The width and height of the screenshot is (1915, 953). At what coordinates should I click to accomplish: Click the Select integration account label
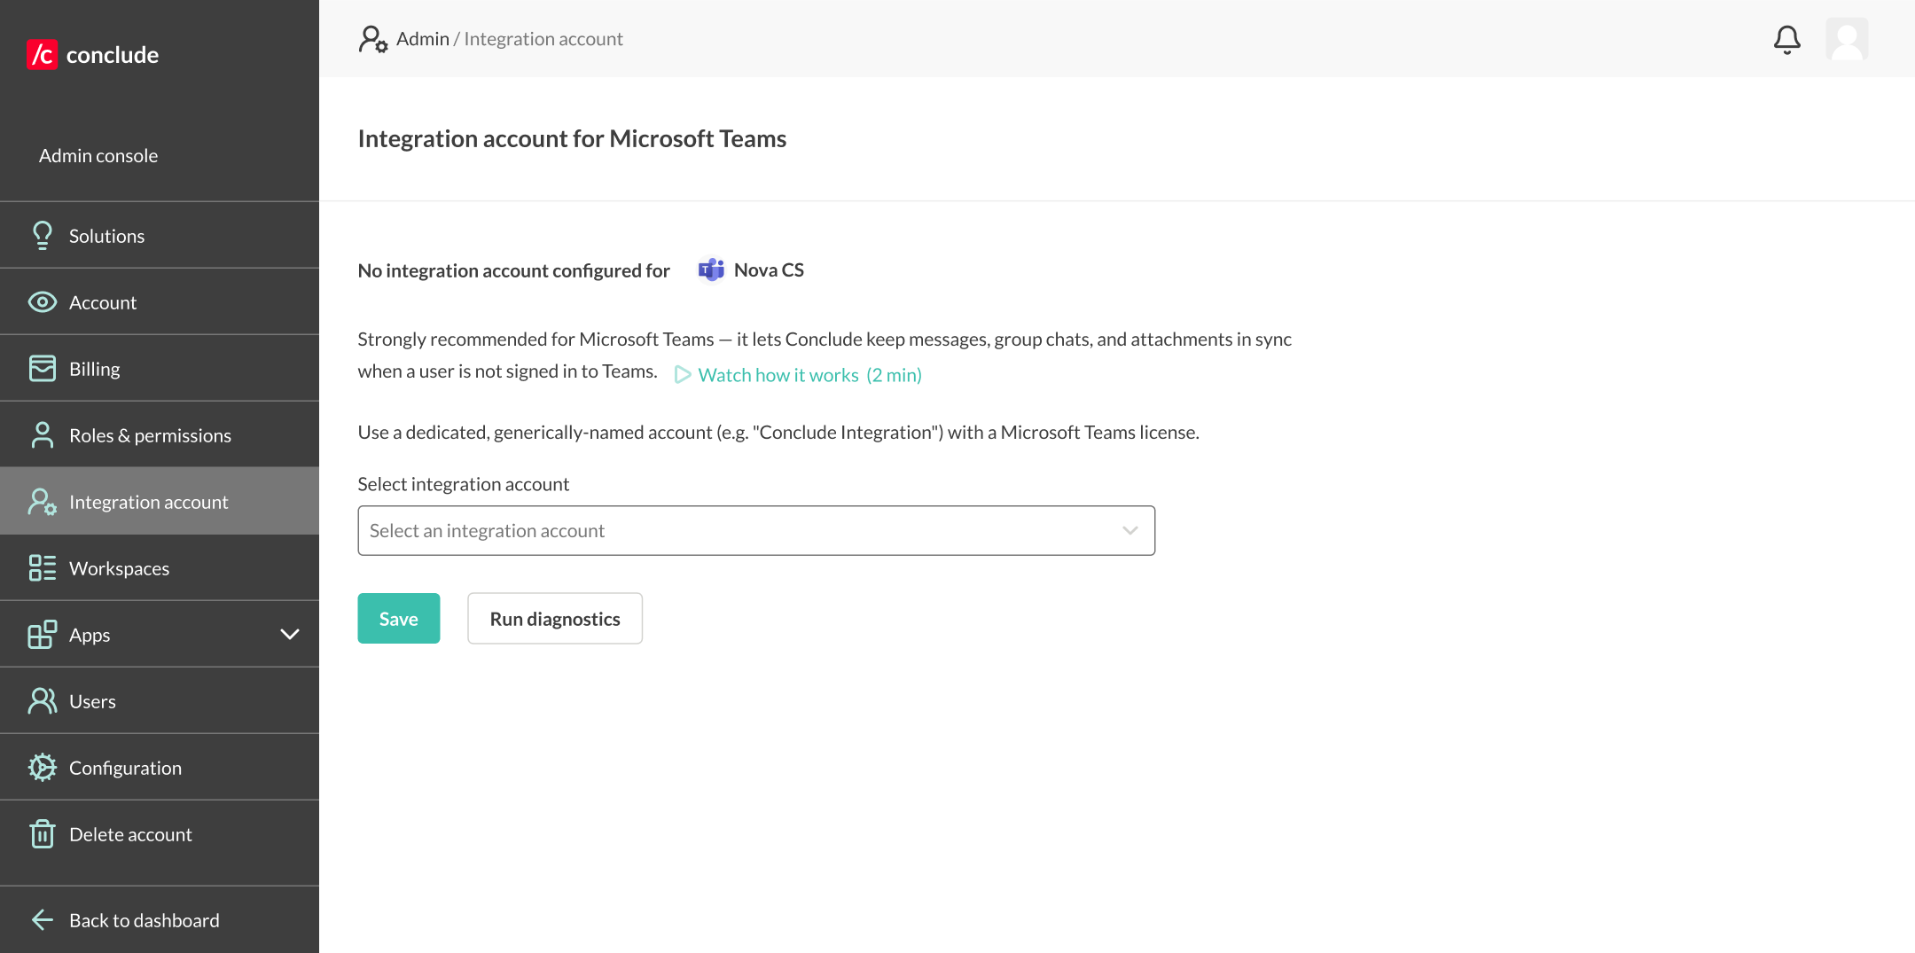click(x=463, y=484)
